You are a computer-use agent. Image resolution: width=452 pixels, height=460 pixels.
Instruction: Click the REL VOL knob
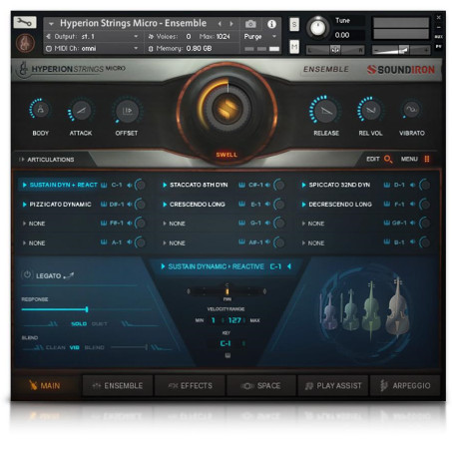point(370,110)
